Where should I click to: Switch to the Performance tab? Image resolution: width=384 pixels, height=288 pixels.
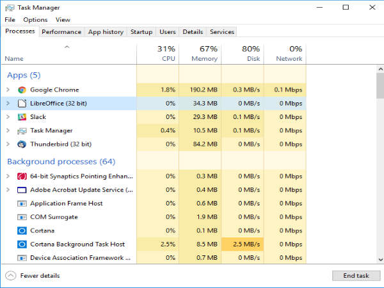61,31
